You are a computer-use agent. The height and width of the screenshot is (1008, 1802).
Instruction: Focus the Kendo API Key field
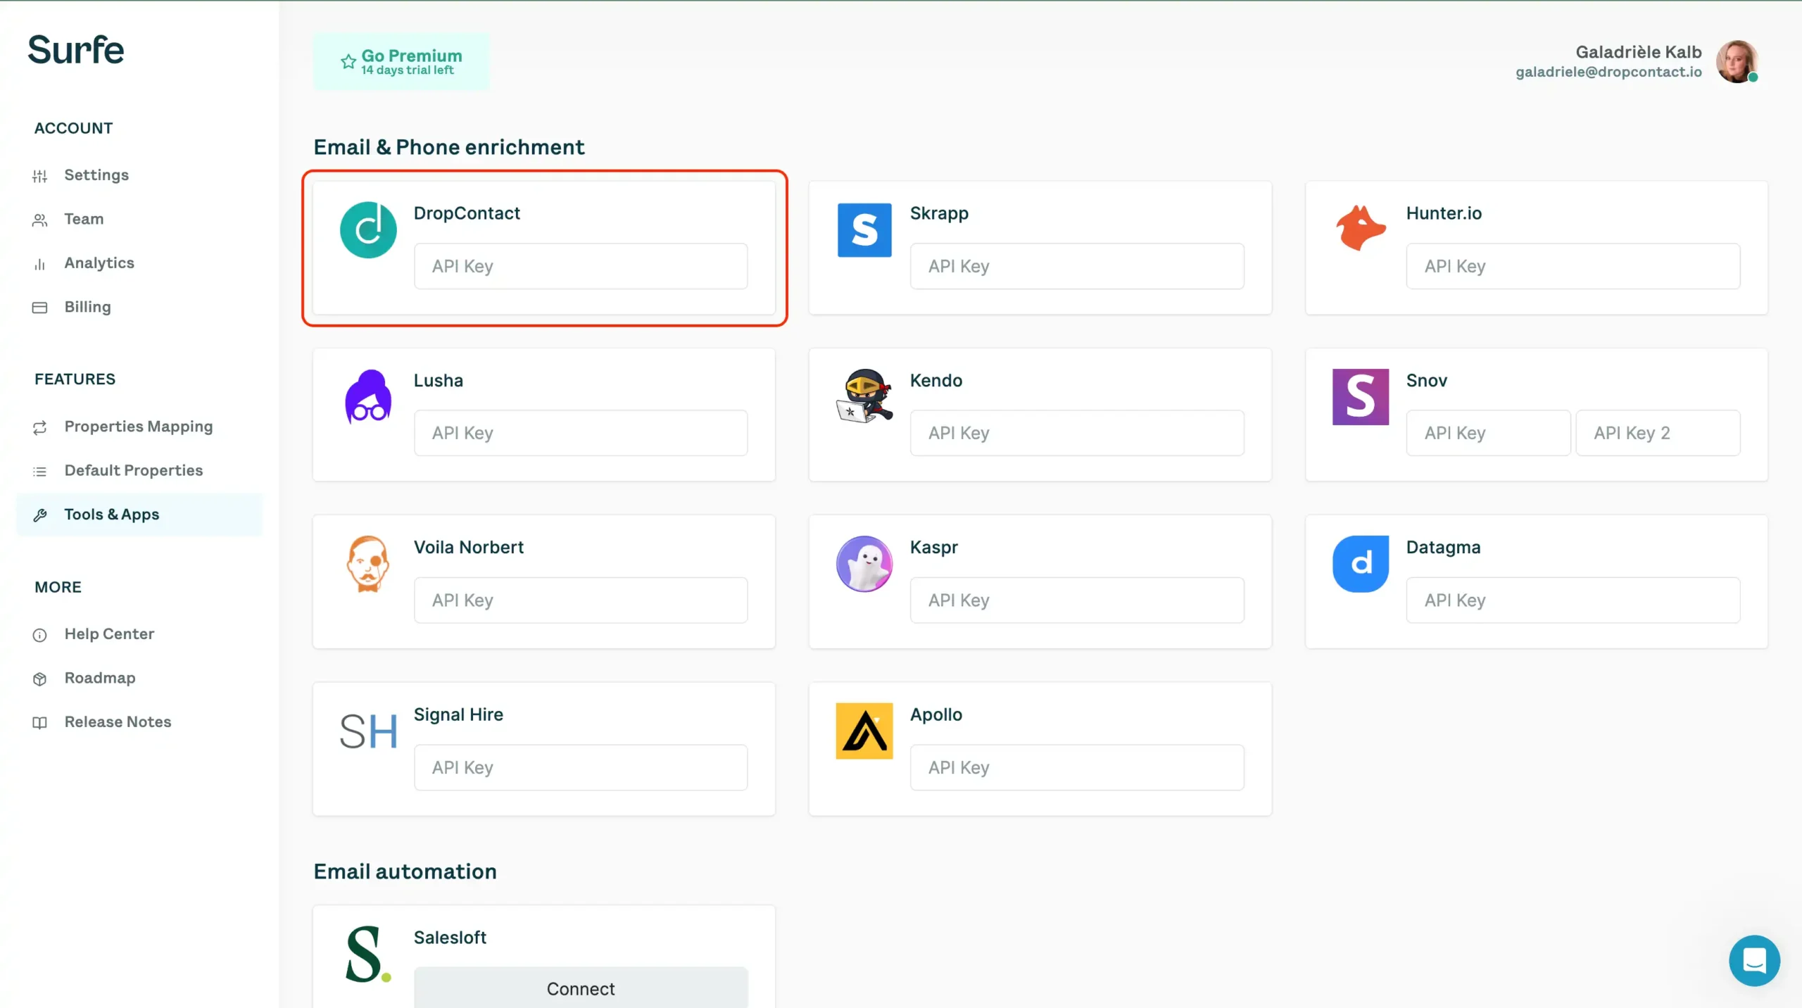tap(1077, 433)
